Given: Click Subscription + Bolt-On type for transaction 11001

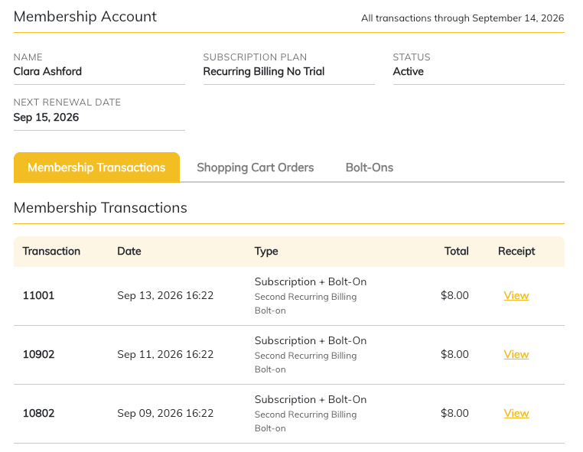Looking at the screenshot, I should pyautogui.click(x=311, y=281).
